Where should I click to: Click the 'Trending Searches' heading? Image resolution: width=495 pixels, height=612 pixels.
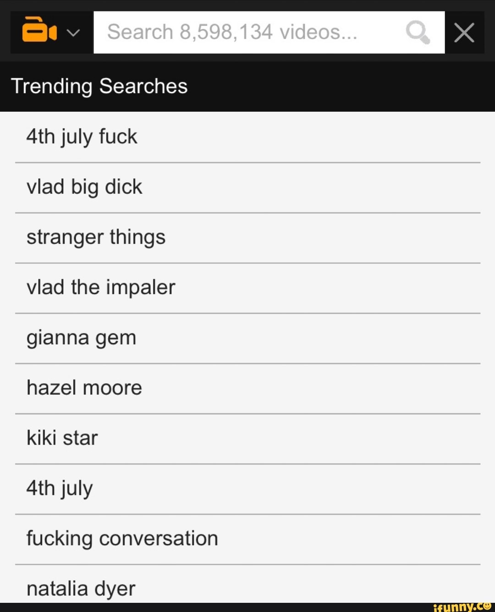pyautogui.click(x=99, y=86)
